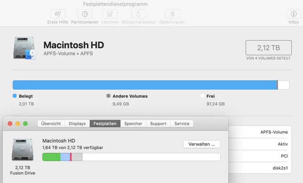303x183 pixels.
Task: Click the Macintosh HD drive icon with Finder badge
Action: (25, 48)
